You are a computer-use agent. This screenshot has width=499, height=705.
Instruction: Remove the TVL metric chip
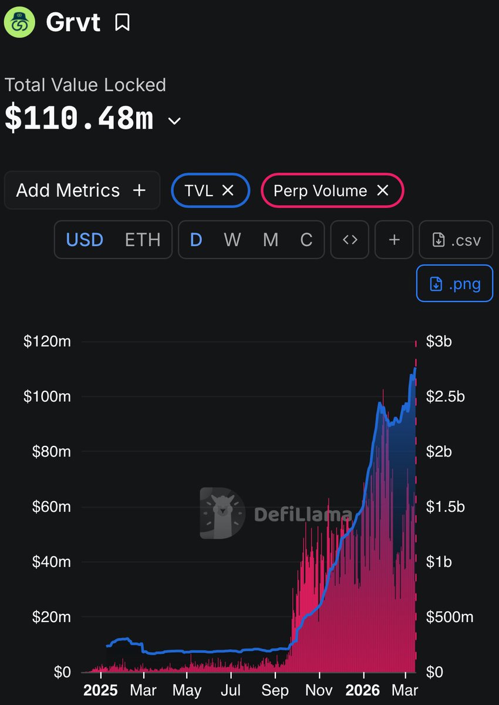click(x=228, y=190)
